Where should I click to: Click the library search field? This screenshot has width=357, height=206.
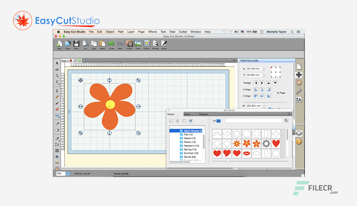(x=254, y=121)
